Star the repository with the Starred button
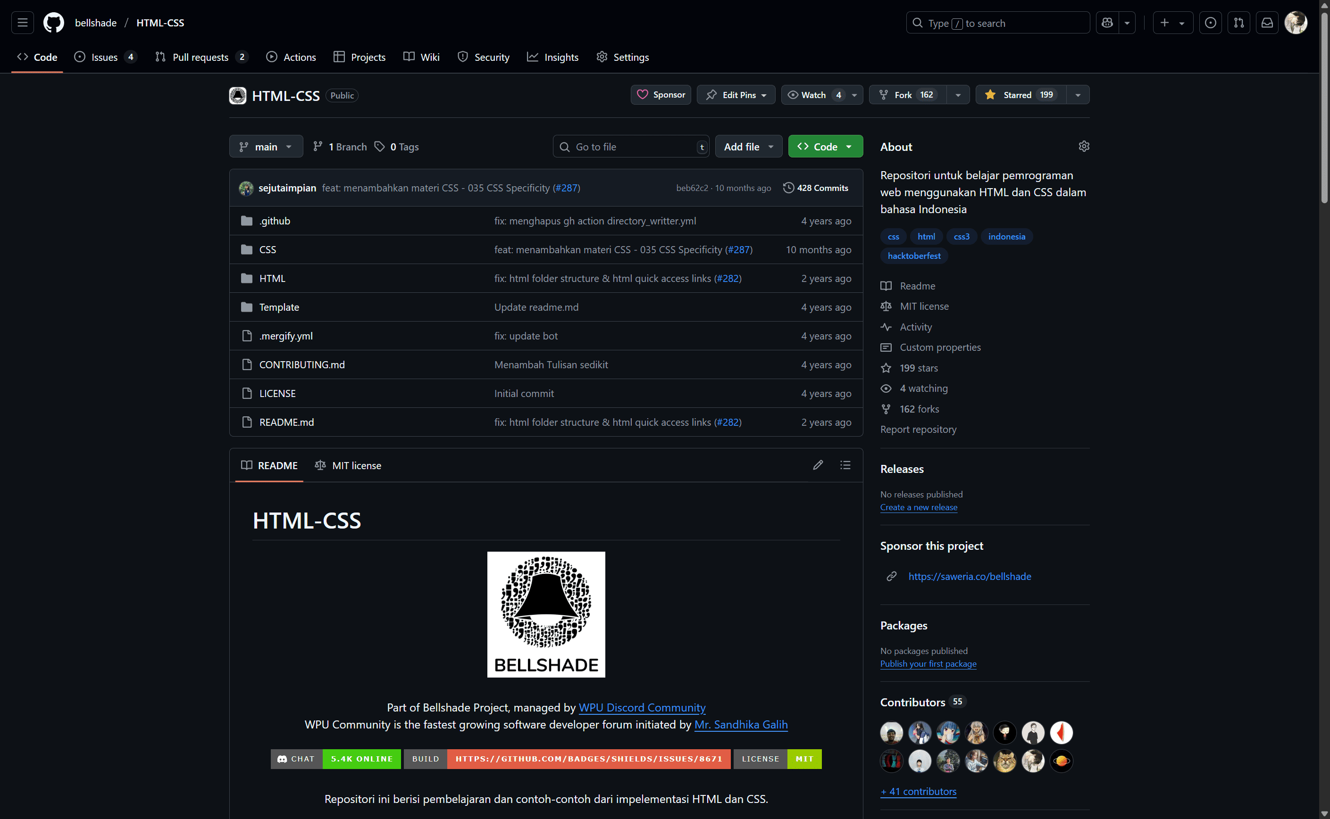This screenshot has width=1330, height=819. point(1019,94)
